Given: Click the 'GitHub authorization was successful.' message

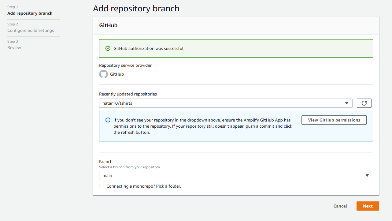Looking at the screenshot, I should pyautogui.click(x=149, y=48).
